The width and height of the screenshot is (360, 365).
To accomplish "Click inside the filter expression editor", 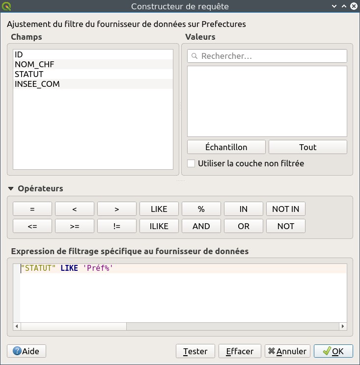I will click(x=180, y=293).
